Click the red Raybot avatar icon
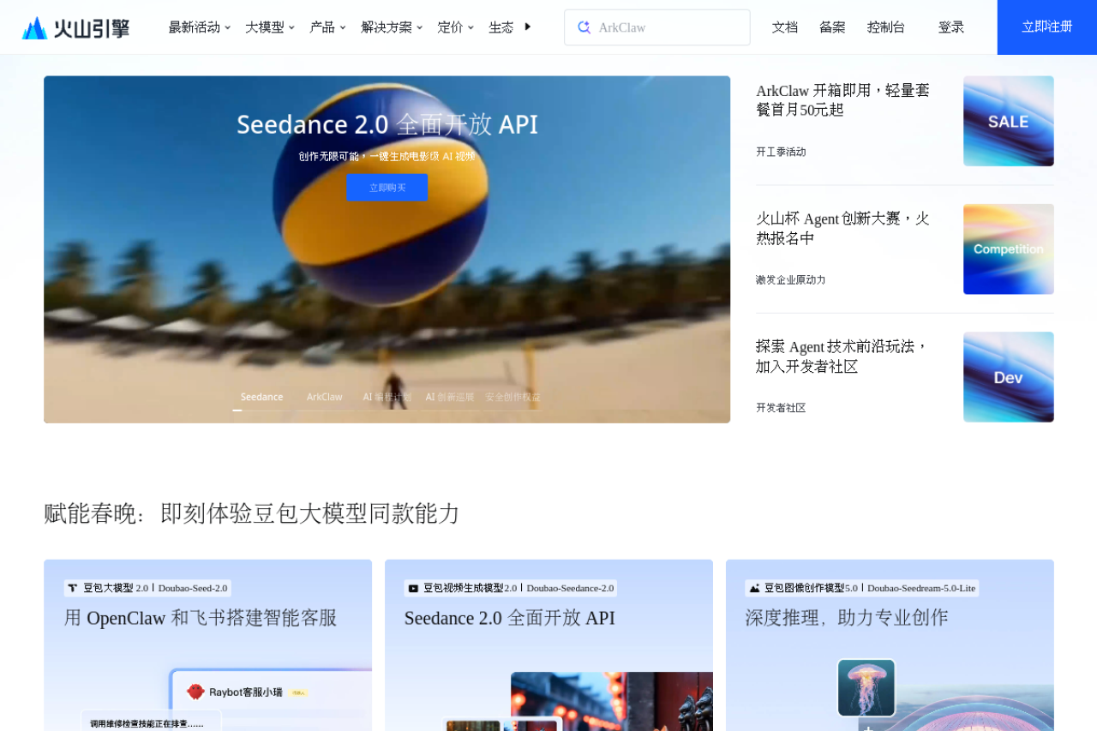The image size is (1097, 731). (195, 692)
